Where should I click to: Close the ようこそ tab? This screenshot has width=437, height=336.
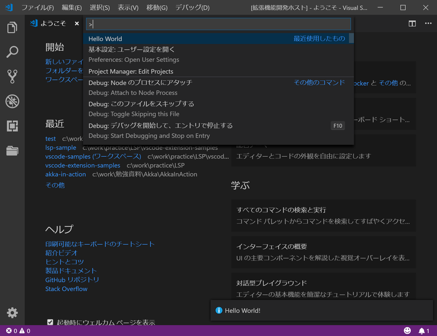coord(76,23)
